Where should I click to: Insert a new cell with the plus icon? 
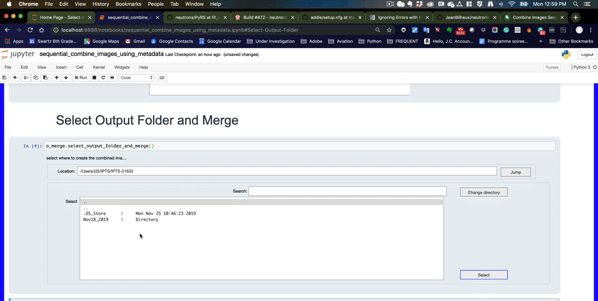point(16,77)
